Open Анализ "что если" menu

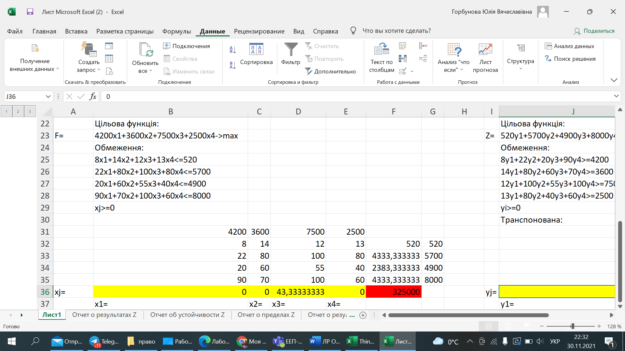(x=453, y=57)
